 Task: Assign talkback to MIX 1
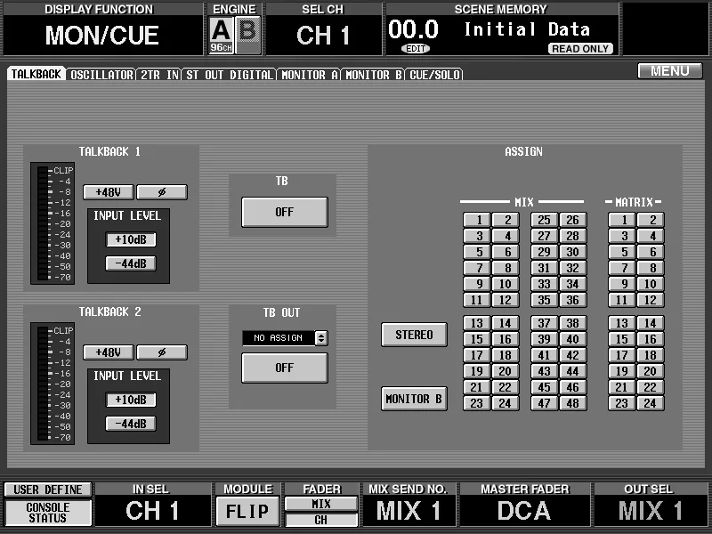tap(477, 220)
